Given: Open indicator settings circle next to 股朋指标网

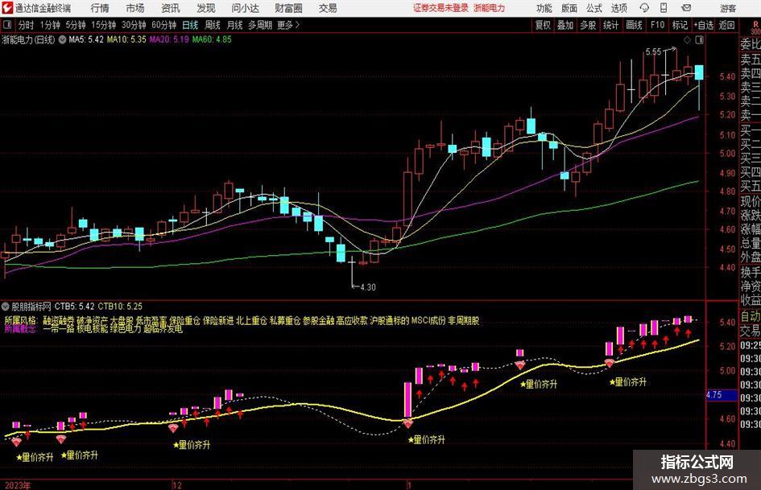Looking at the screenshot, I should (6, 306).
